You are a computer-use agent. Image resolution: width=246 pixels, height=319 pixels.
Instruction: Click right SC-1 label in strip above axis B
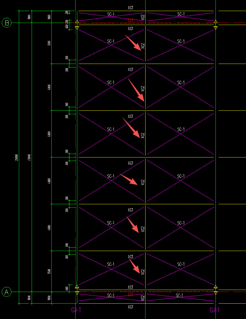point(181,14)
